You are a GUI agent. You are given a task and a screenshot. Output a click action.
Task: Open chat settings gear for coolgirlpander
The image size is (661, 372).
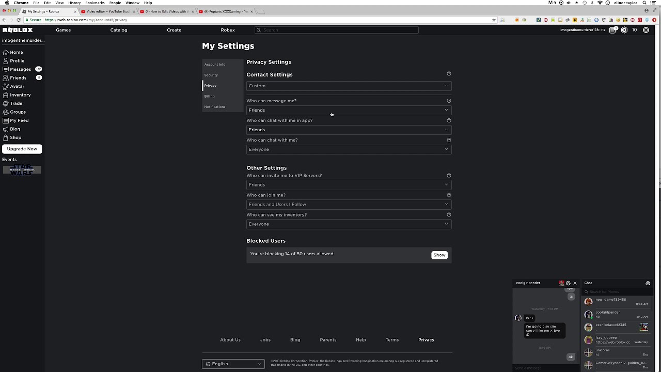pyautogui.click(x=568, y=283)
